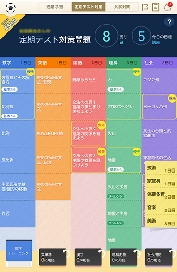This screenshot has width=177, height=272.
Task: Switch to 通常学習 tab
Action: (x=55, y=7)
